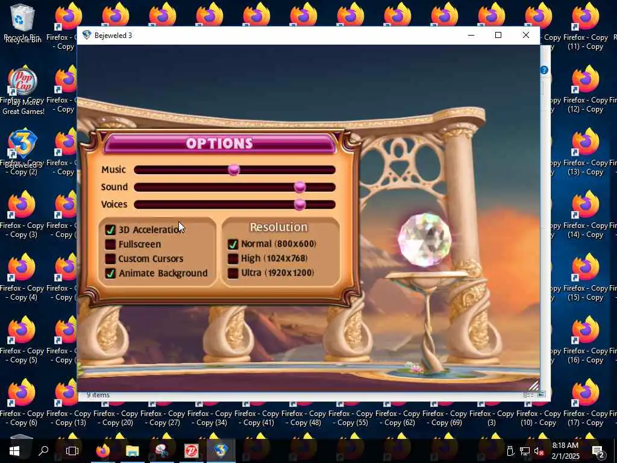The image size is (617, 463).
Task: Select Firefox - Copy (15) - Copy icon
Action: pyautogui.click(x=585, y=276)
